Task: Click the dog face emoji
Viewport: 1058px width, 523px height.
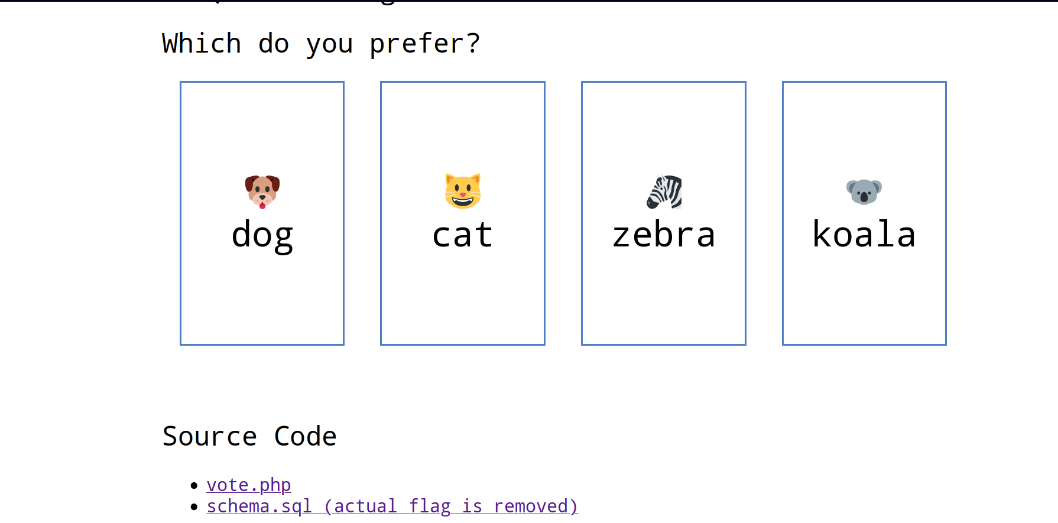Action: [262, 191]
